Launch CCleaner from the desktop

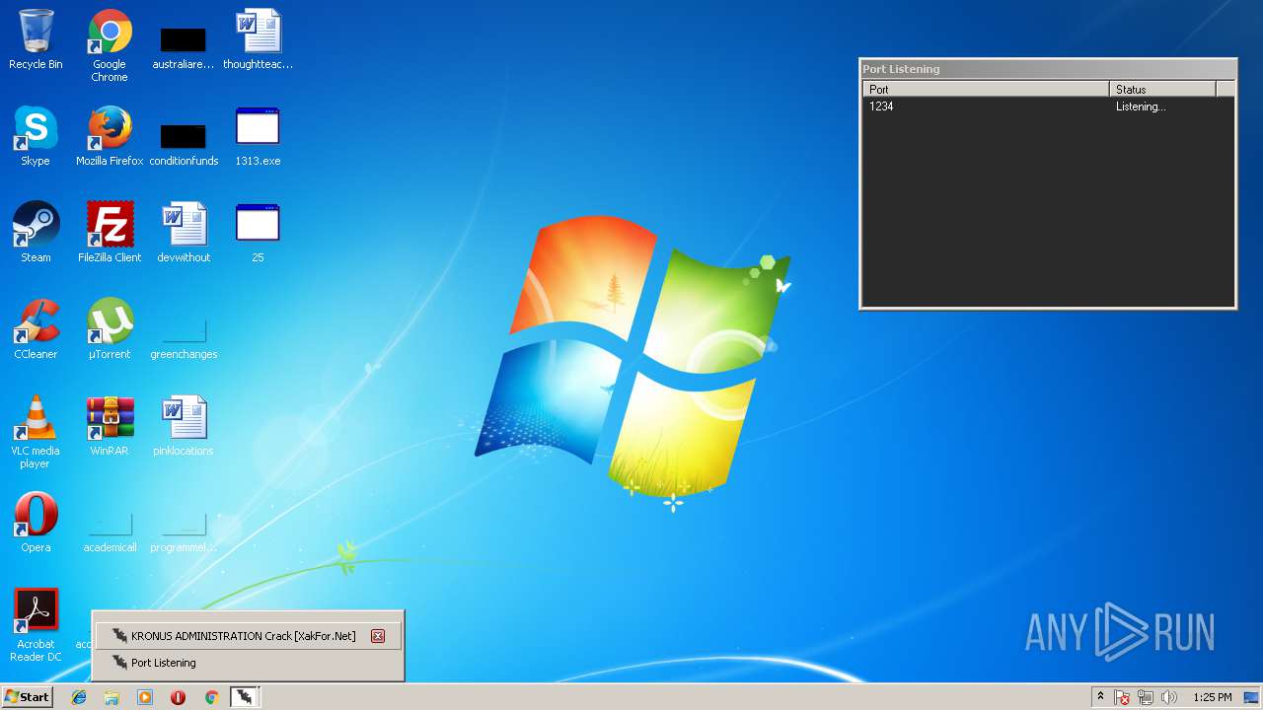[x=36, y=330]
